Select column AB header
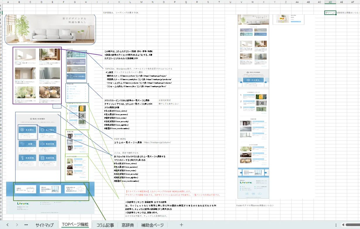 [308, 2]
